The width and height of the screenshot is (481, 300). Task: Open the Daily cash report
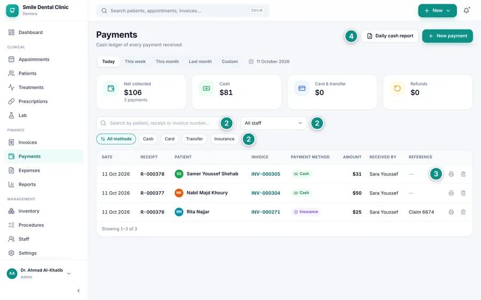[x=390, y=36]
